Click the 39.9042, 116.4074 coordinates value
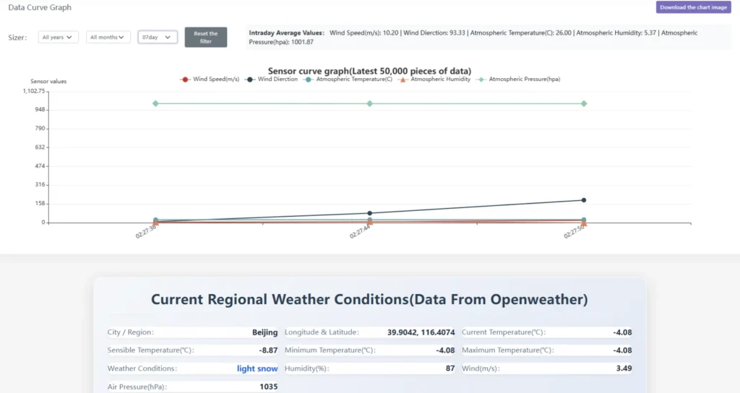Screen dimensions: 740x393 [x=421, y=332]
